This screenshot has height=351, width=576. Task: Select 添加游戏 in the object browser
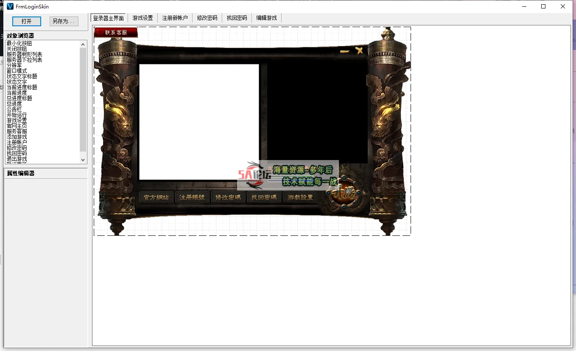[17, 136]
